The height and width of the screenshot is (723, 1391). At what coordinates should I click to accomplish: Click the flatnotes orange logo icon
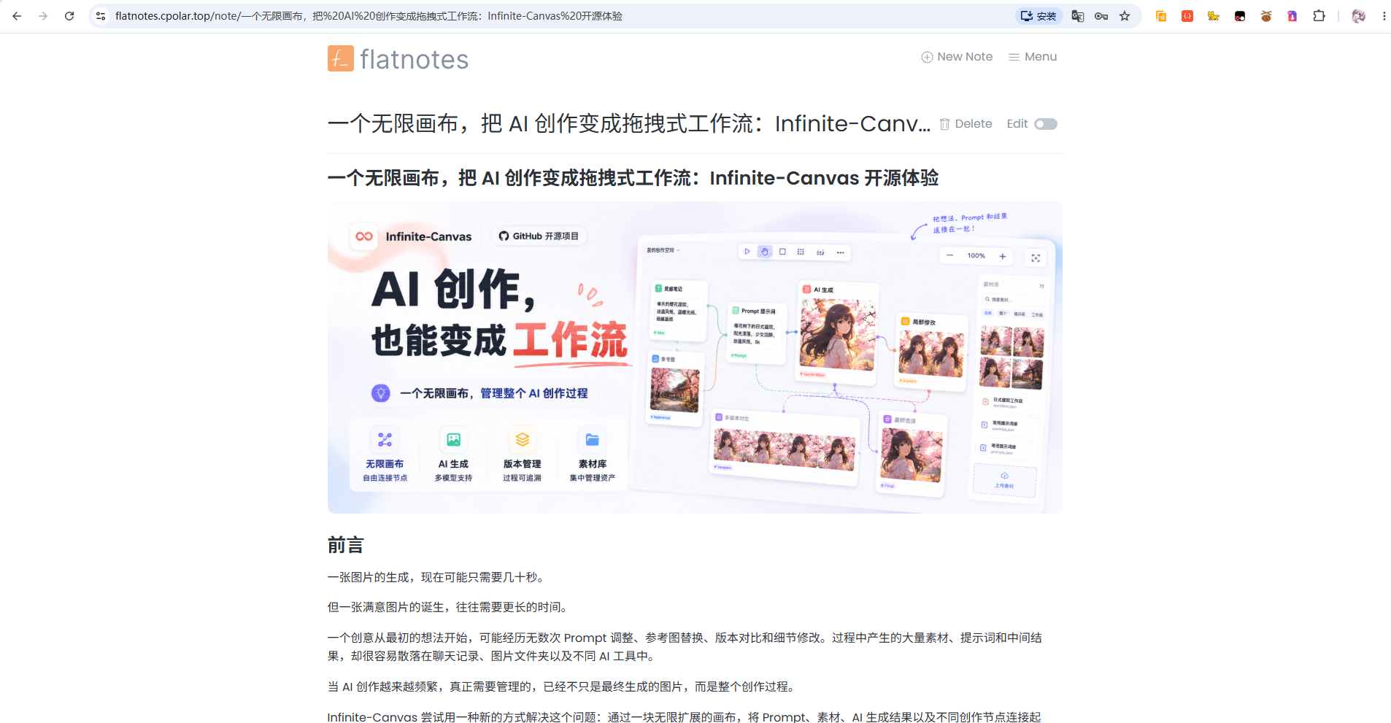(x=341, y=58)
